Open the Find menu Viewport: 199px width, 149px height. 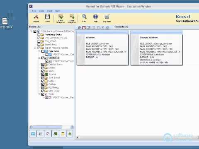tap(50, 11)
